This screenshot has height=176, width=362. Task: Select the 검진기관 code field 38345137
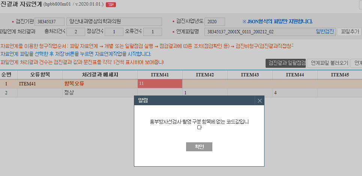click(x=50, y=22)
